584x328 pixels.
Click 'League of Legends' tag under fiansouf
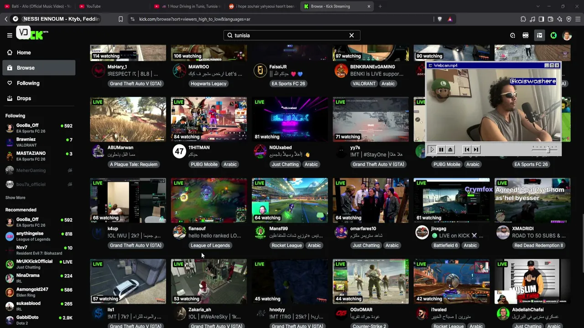[210, 246]
